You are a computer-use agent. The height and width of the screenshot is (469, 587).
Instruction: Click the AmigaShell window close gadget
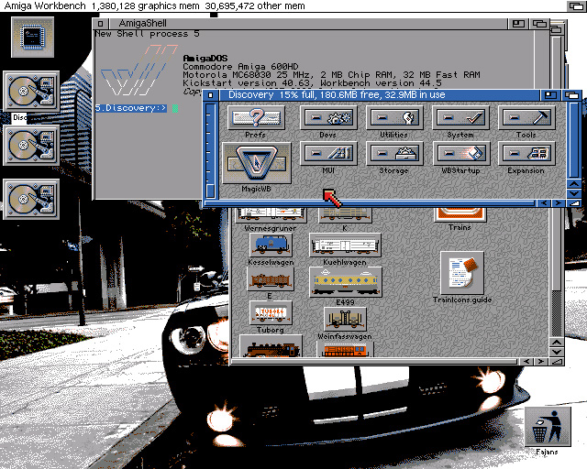(100, 24)
